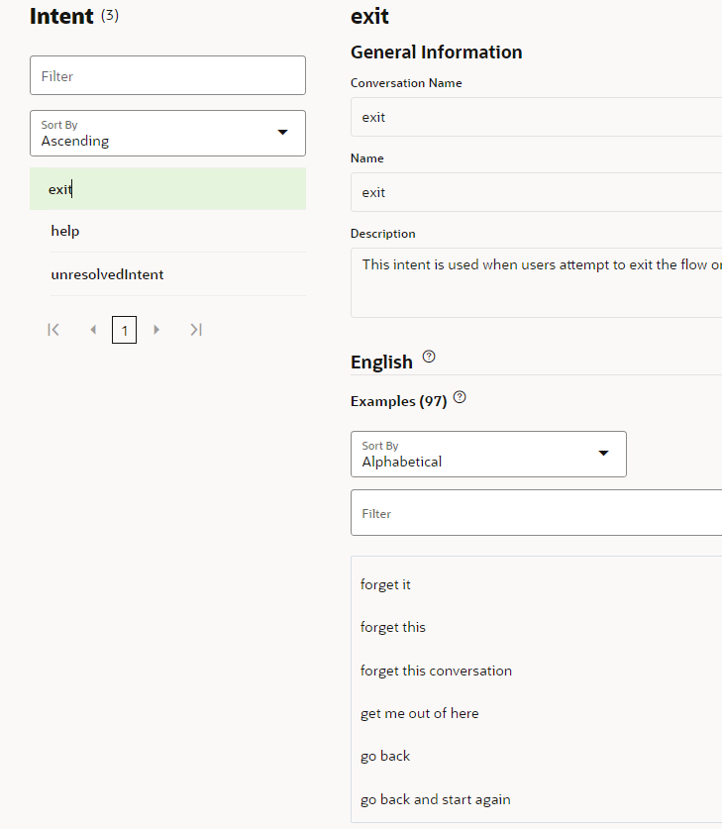The image size is (722, 829).
Task: Click the examples Filter field
Action: tap(536, 513)
